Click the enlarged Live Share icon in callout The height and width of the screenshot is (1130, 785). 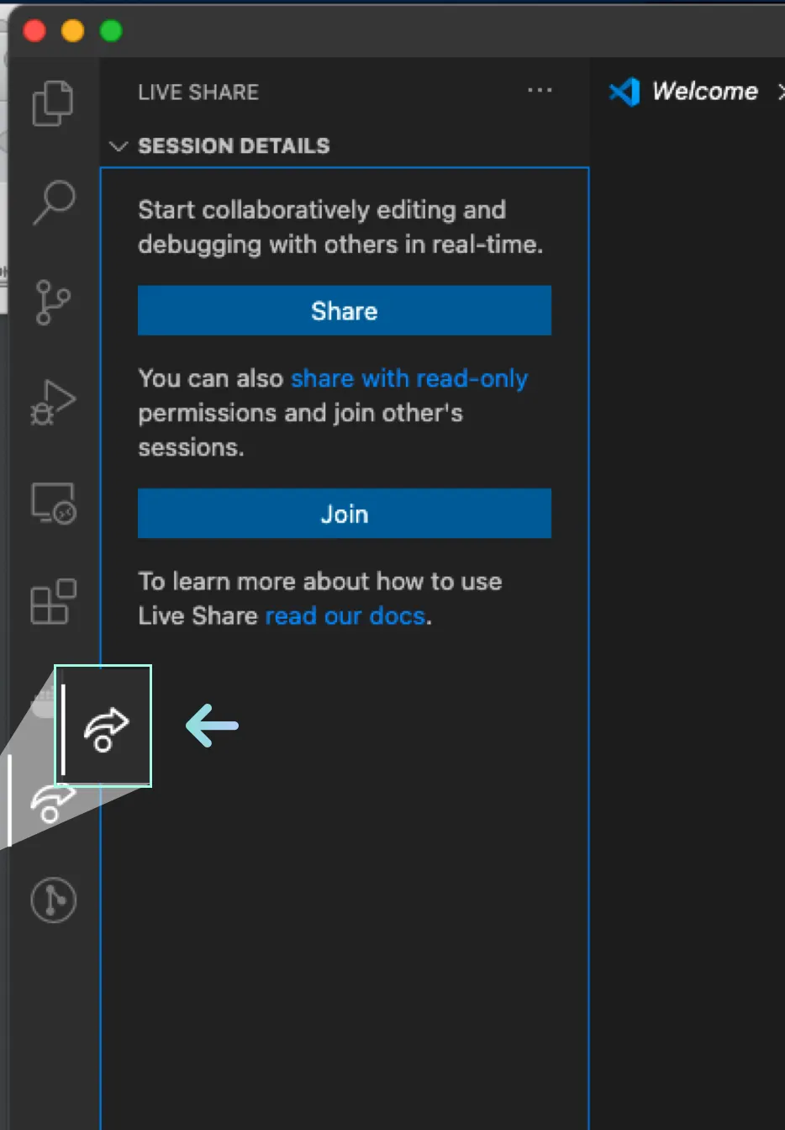106,728
